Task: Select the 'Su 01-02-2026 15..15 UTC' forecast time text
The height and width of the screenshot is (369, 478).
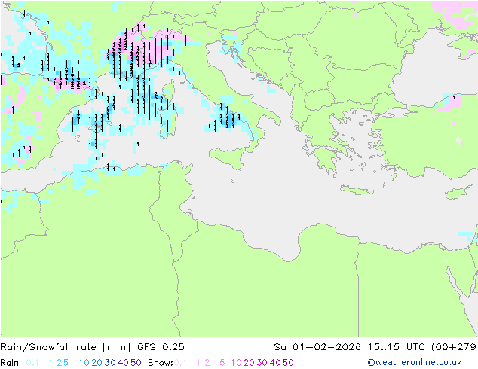Action: [351, 347]
